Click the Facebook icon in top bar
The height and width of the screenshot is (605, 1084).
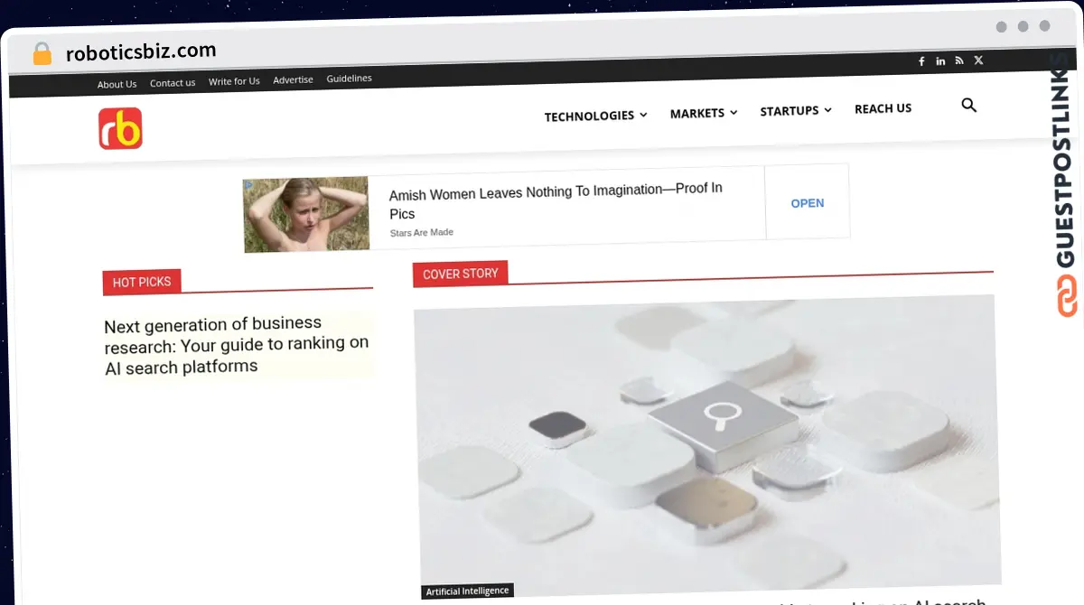point(921,61)
